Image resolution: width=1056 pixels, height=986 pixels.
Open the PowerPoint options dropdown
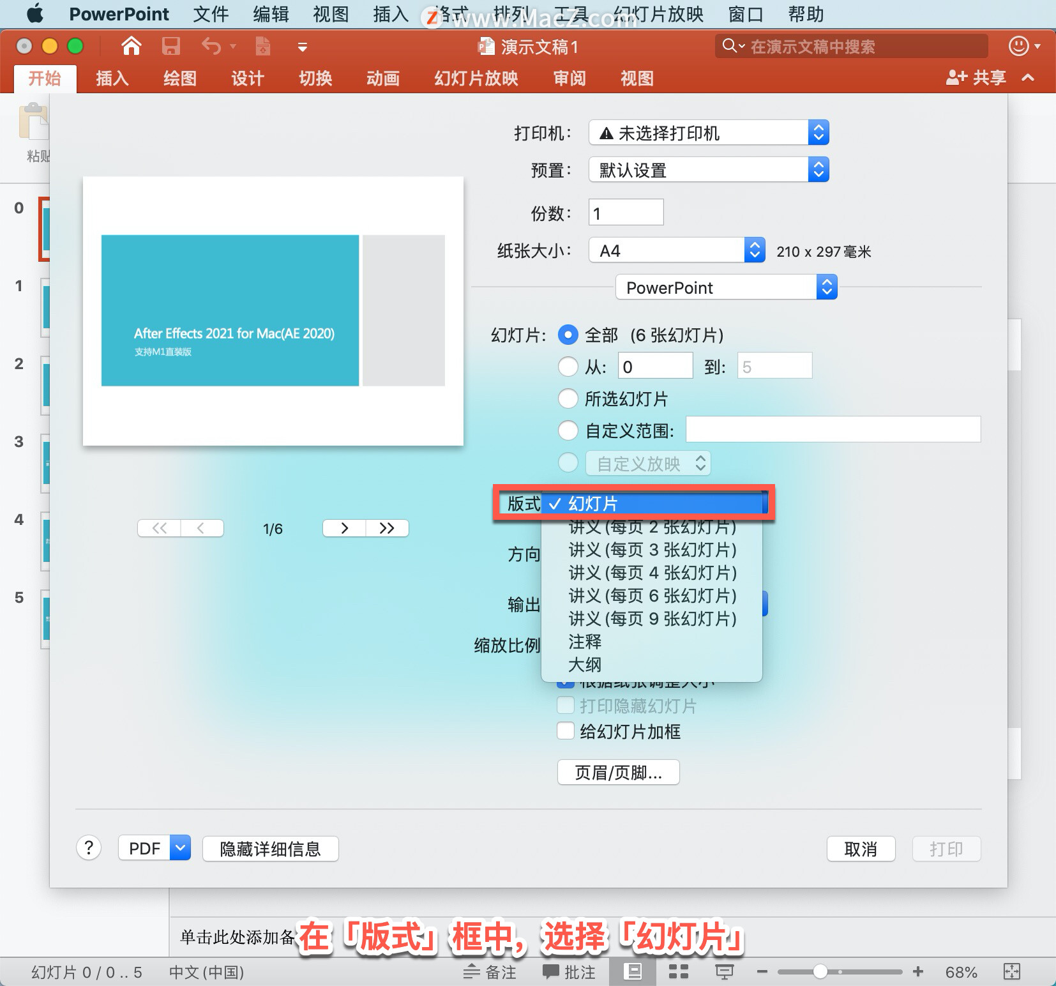click(x=727, y=287)
